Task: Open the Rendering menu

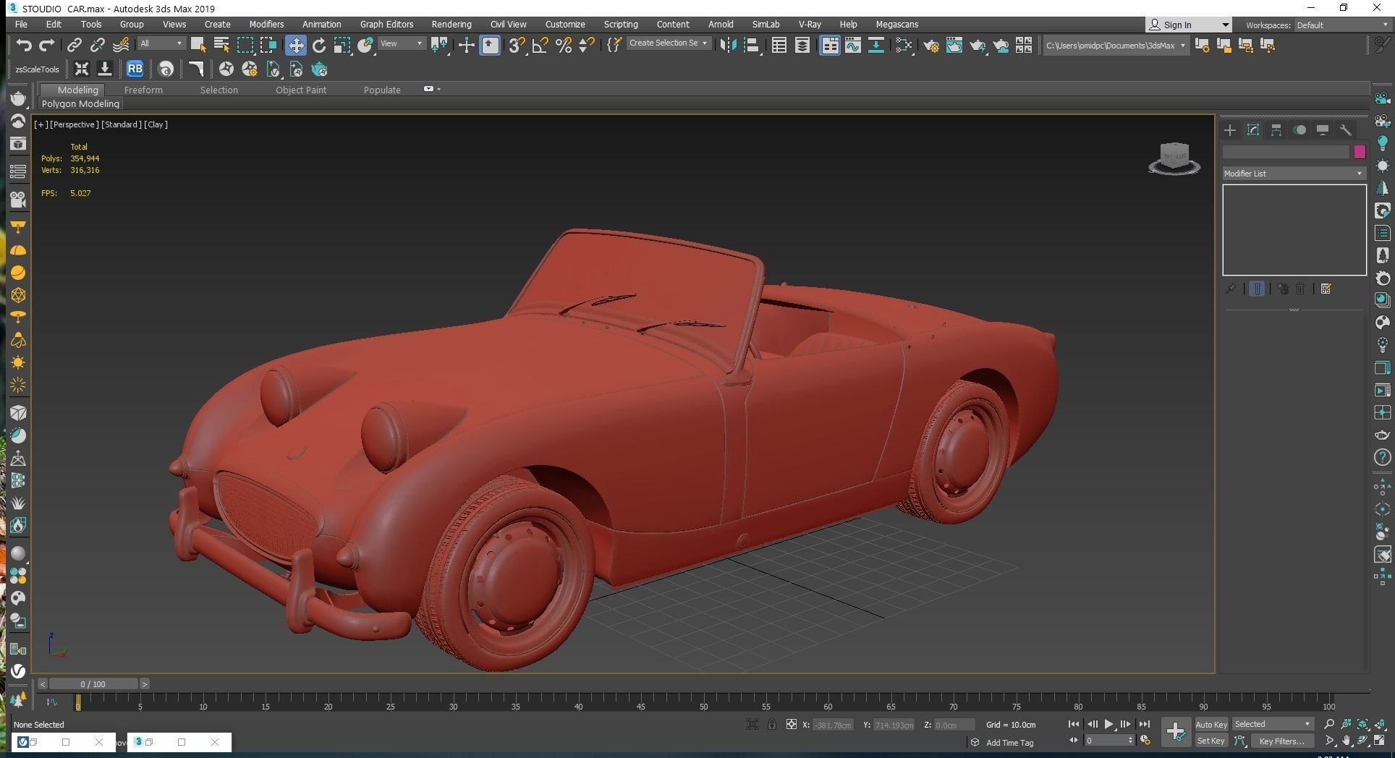Action: 451,24
